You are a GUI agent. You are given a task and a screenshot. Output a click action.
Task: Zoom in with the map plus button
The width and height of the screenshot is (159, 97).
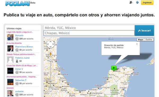pyautogui.click(x=51, y=60)
